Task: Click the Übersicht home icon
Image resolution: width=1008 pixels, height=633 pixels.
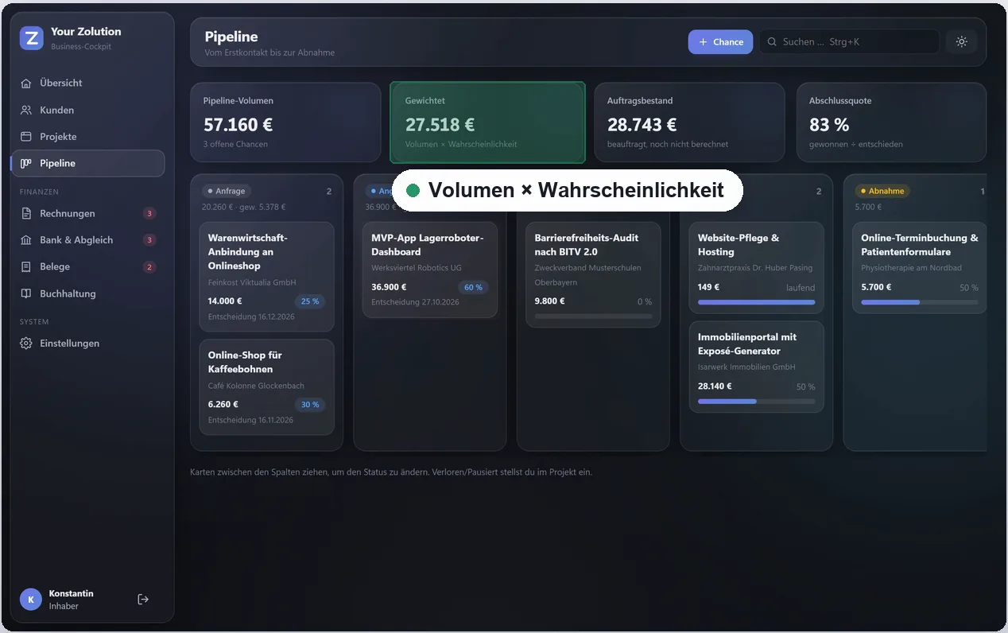Action: [x=26, y=83]
